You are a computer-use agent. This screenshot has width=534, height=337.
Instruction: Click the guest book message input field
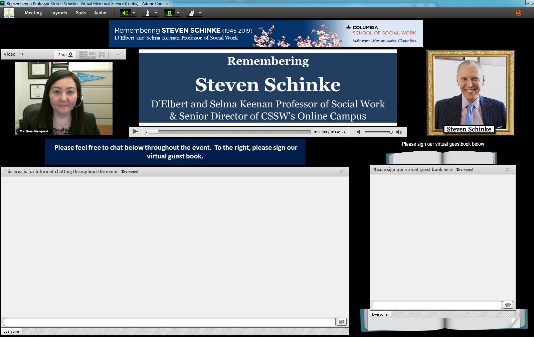[x=437, y=305]
